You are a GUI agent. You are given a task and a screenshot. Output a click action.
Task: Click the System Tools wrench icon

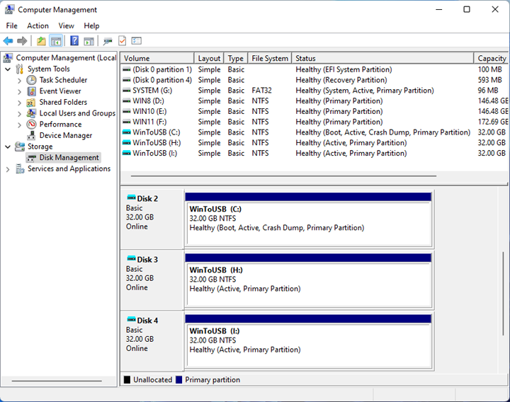[20, 69]
